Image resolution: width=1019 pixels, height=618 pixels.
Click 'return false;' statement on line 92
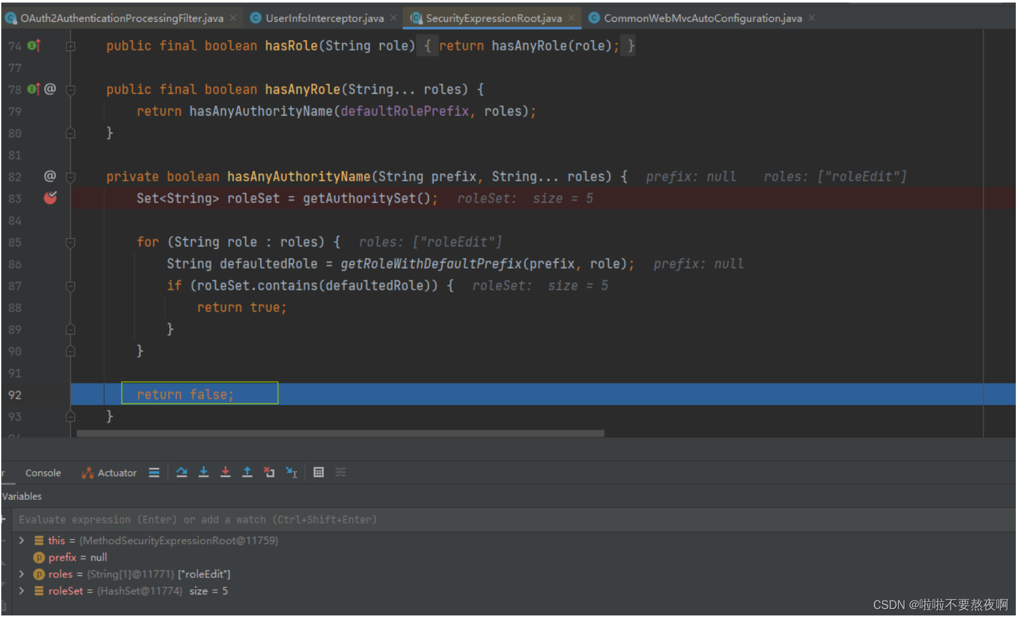pos(185,395)
